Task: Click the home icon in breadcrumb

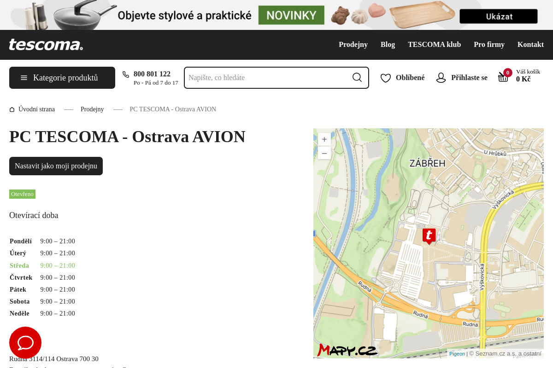Action: [x=12, y=109]
